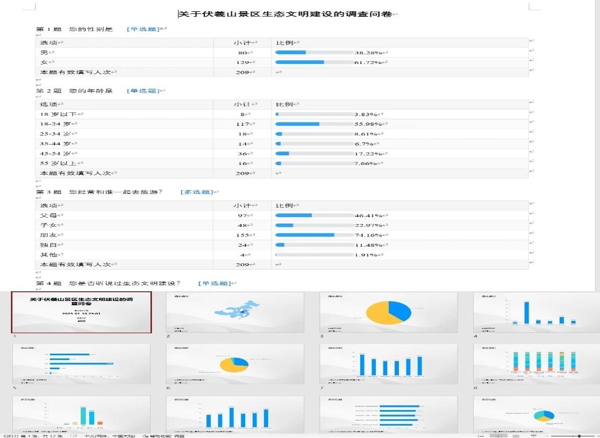The height and width of the screenshot is (438, 600).
Task: Click the 18-24岁 option cell in the table
Action: click(x=55, y=124)
